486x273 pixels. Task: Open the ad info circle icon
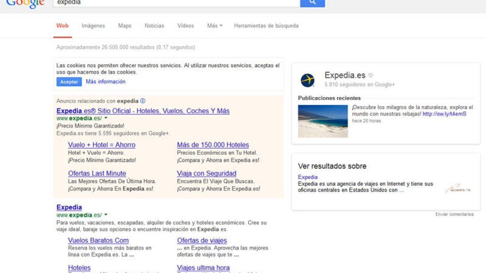143,101
